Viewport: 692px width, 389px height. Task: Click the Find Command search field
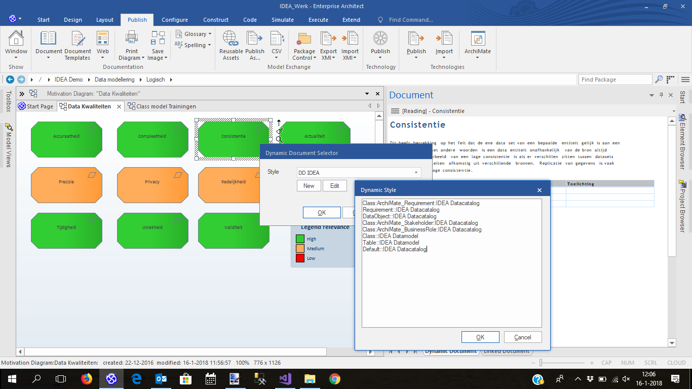[x=411, y=20]
